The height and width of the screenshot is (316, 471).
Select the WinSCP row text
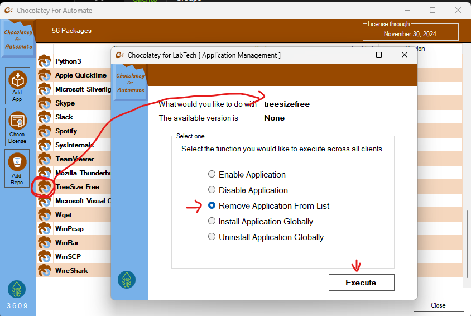(68, 257)
